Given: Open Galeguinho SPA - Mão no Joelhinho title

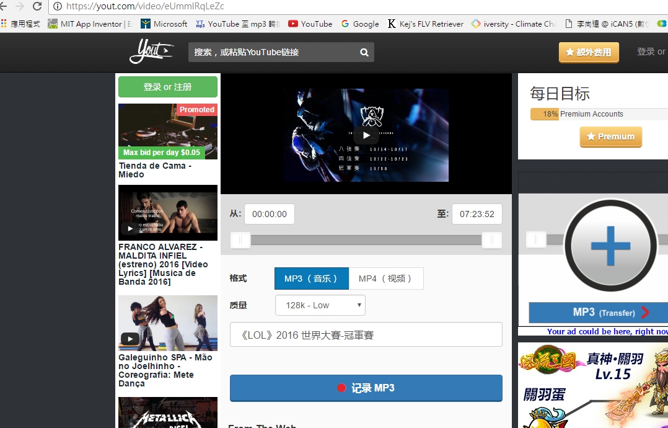Looking at the screenshot, I should (x=165, y=370).
